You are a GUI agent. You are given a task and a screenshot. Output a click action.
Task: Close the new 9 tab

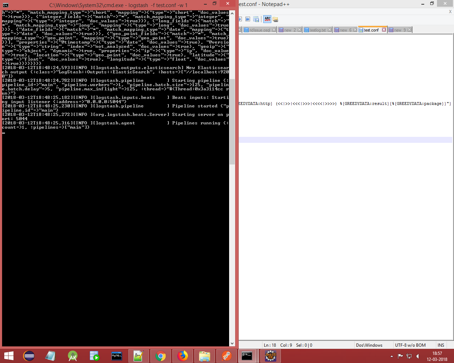(410, 30)
